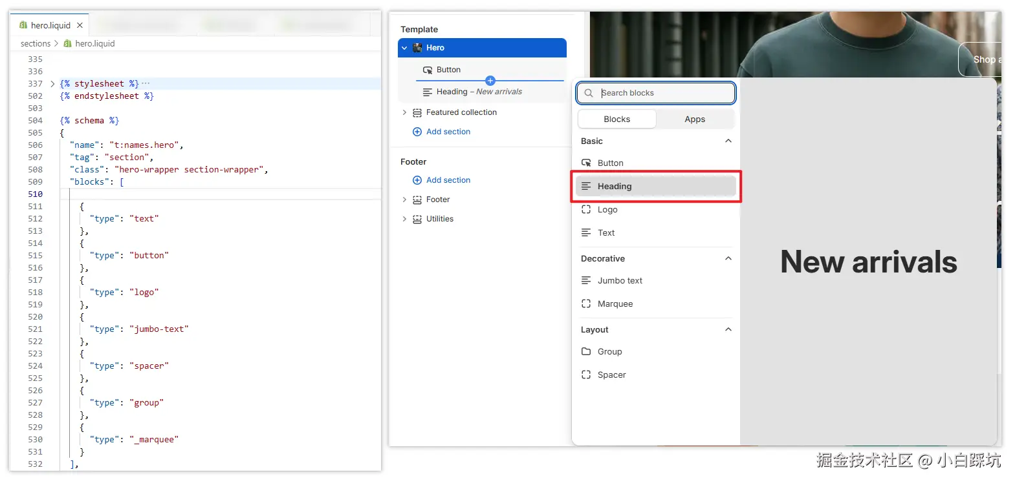Expand the Featured collection section
Image resolution: width=1015 pixels, height=483 pixels.
[404, 112]
